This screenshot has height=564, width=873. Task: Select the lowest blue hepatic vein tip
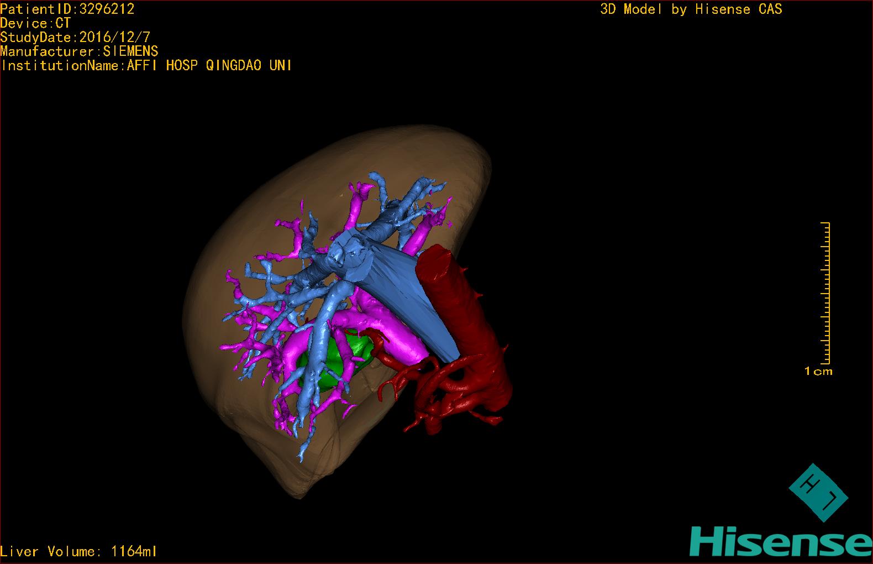click(302, 456)
